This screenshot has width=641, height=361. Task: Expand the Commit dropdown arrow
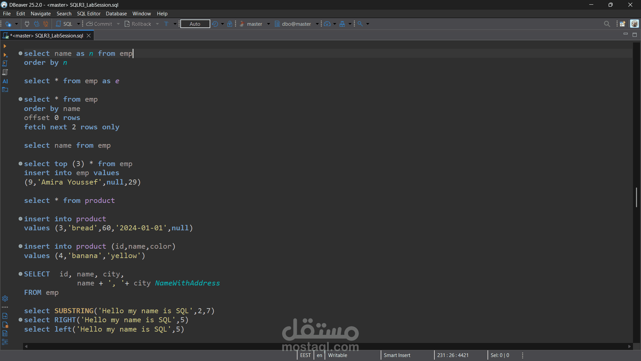pyautogui.click(x=118, y=24)
